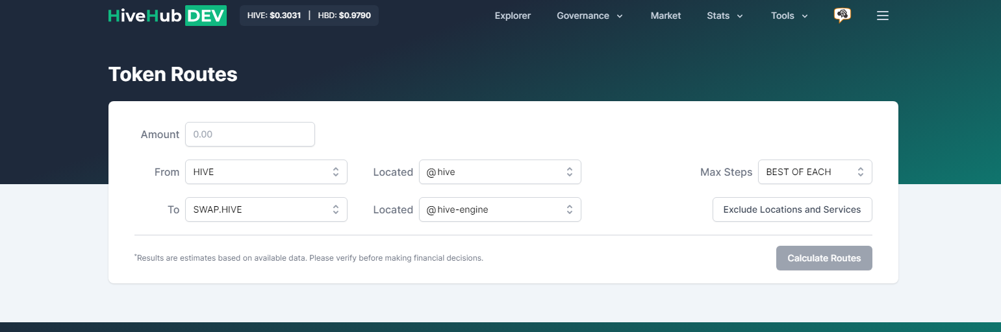Click the results estimate disclaimer text
This screenshot has height=332, width=1001.
tap(309, 257)
